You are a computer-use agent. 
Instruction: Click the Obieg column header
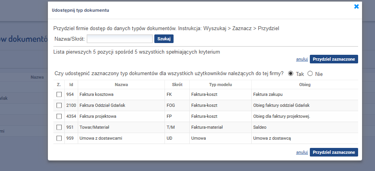coord(305,85)
